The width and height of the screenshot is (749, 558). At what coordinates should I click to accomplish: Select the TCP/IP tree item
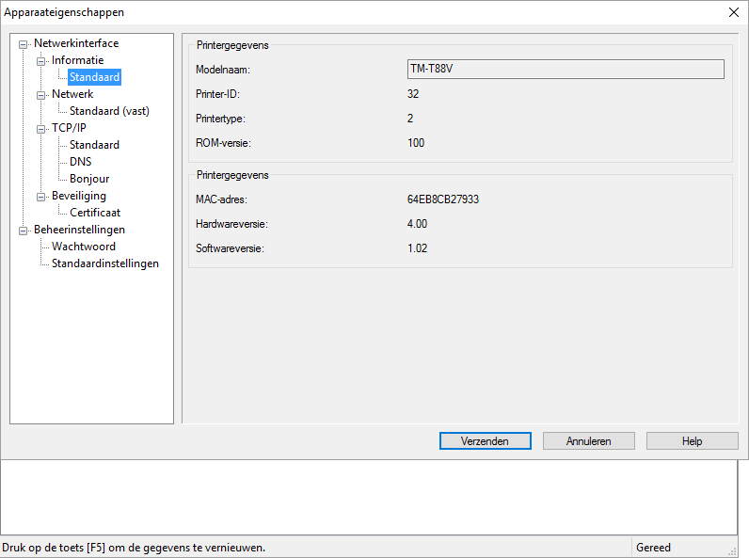pos(69,128)
